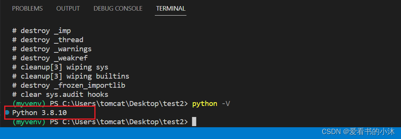This screenshot has height=139, width=401.
Task: Click the '# destroy _imp' line
Action: (42, 31)
